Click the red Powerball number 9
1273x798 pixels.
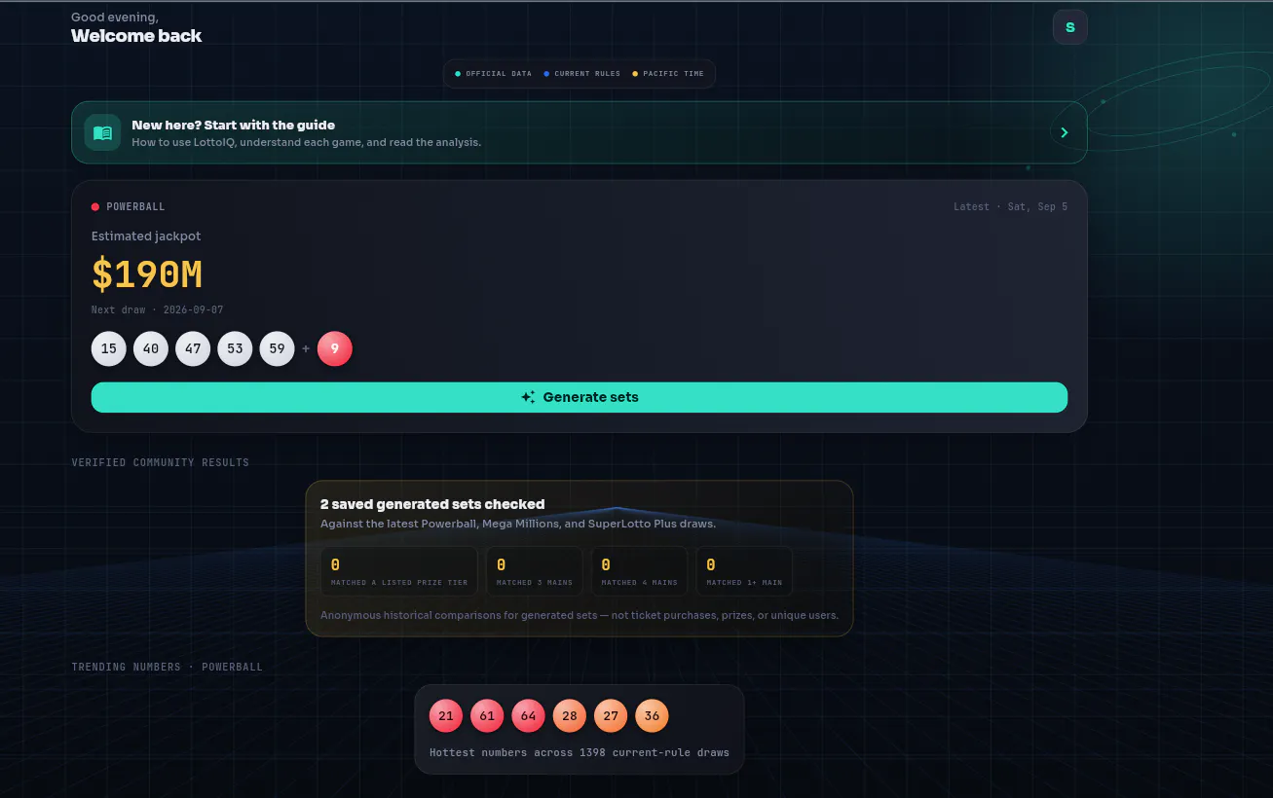pyautogui.click(x=335, y=348)
